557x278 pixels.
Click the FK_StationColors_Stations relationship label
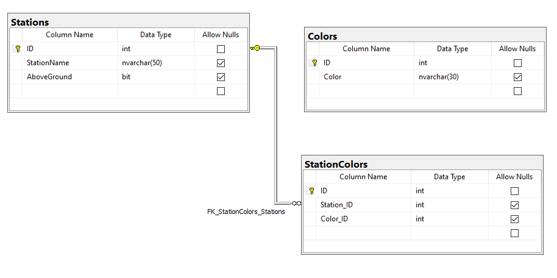tap(246, 212)
